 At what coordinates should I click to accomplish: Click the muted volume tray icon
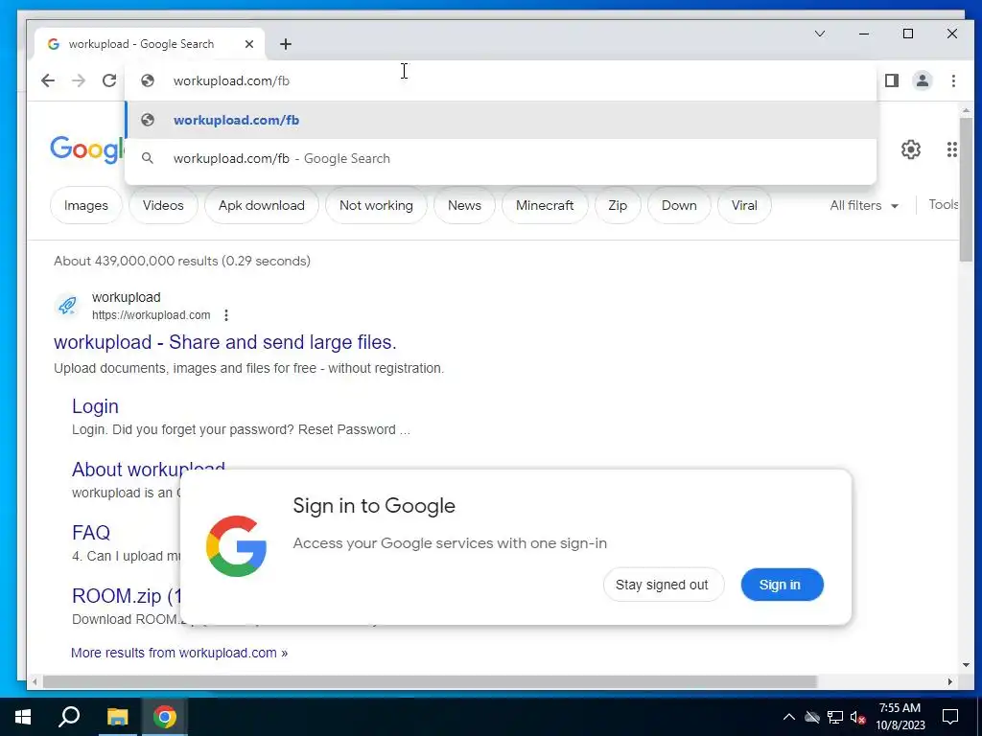point(858,717)
